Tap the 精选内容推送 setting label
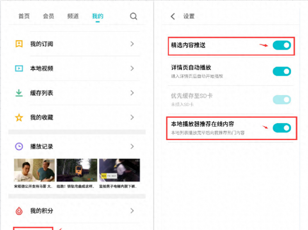The image size is (308, 230). coord(188,45)
